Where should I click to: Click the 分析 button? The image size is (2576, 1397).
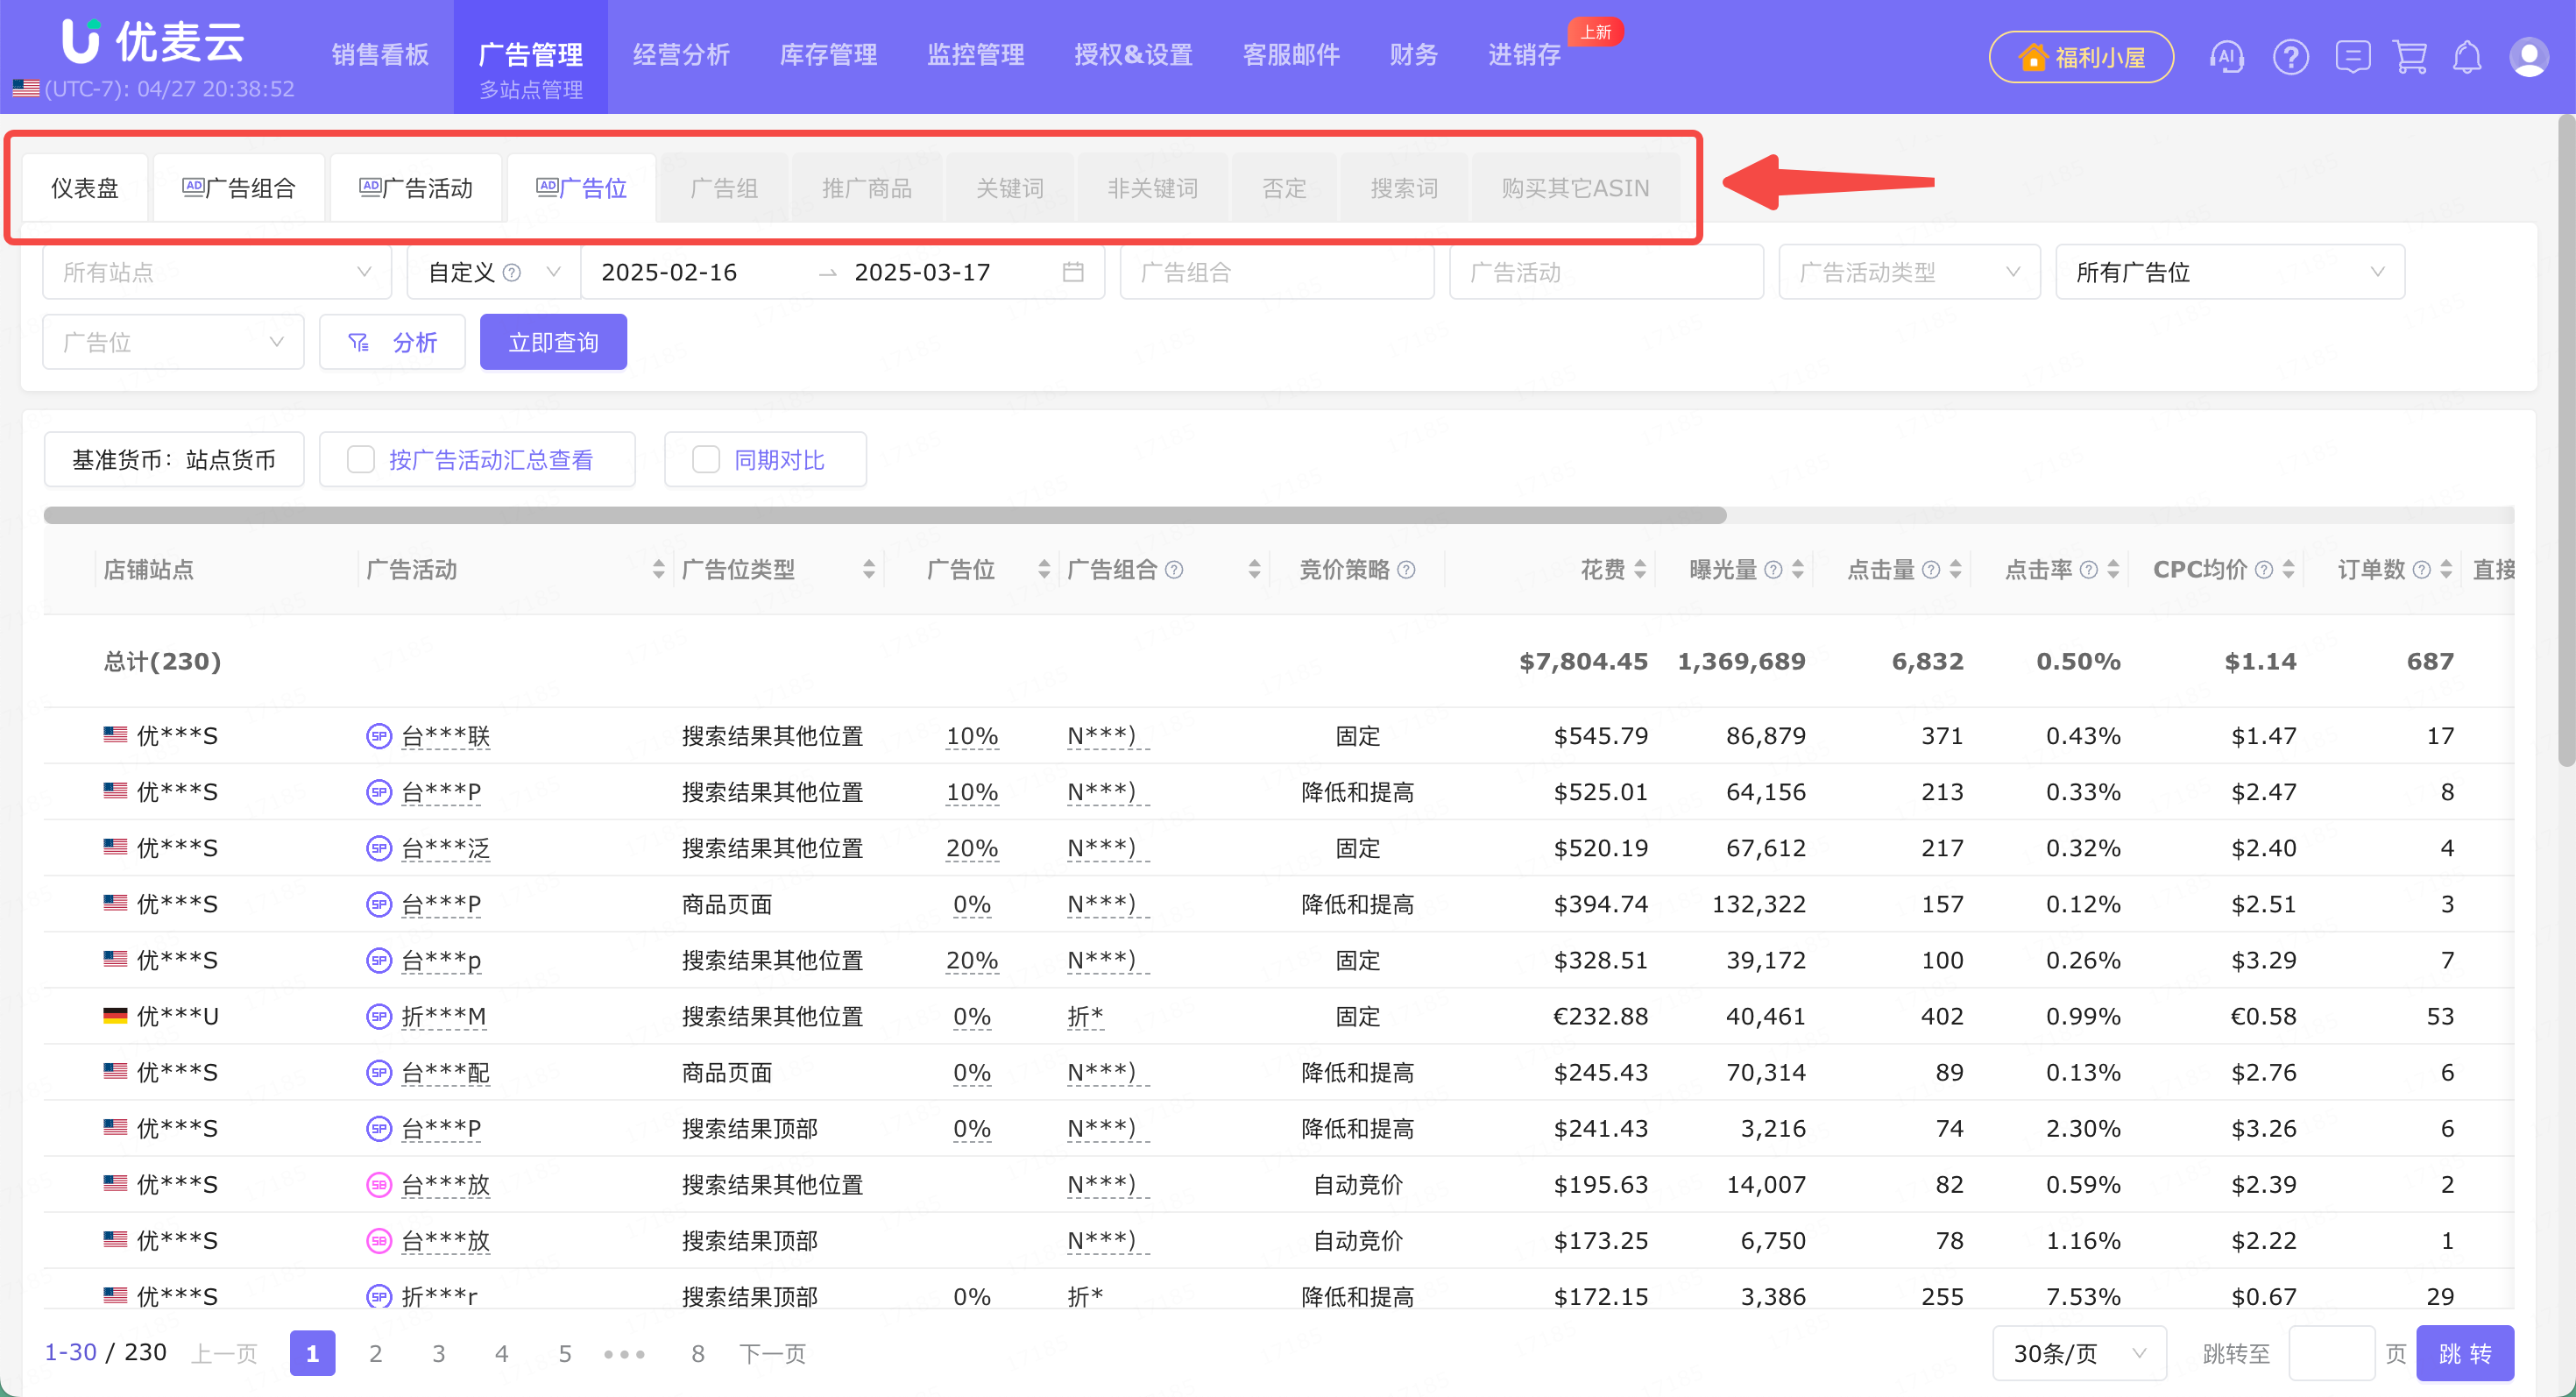tap(392, 342)
